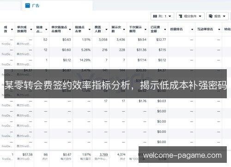
Task: Click the report icon beside 报告
Action: point(211,16)
